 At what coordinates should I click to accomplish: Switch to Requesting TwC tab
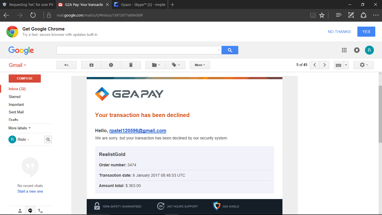point(28,5)
